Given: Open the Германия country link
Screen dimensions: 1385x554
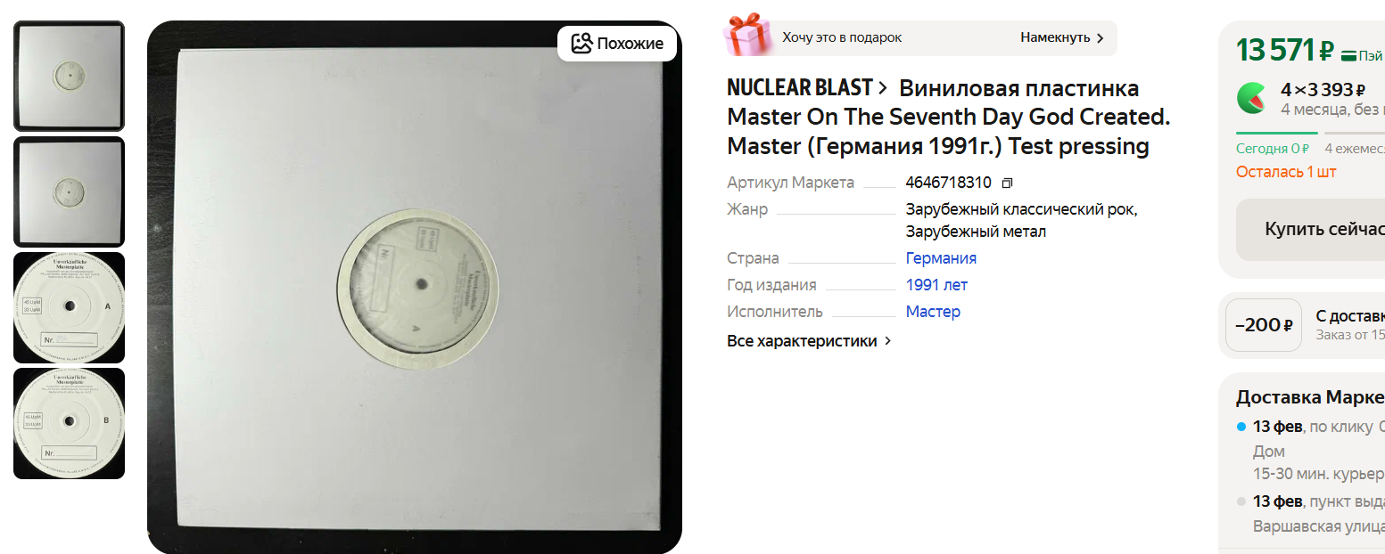Looking at the screenshot, I should pyautogui.click(x=941, y=258).
